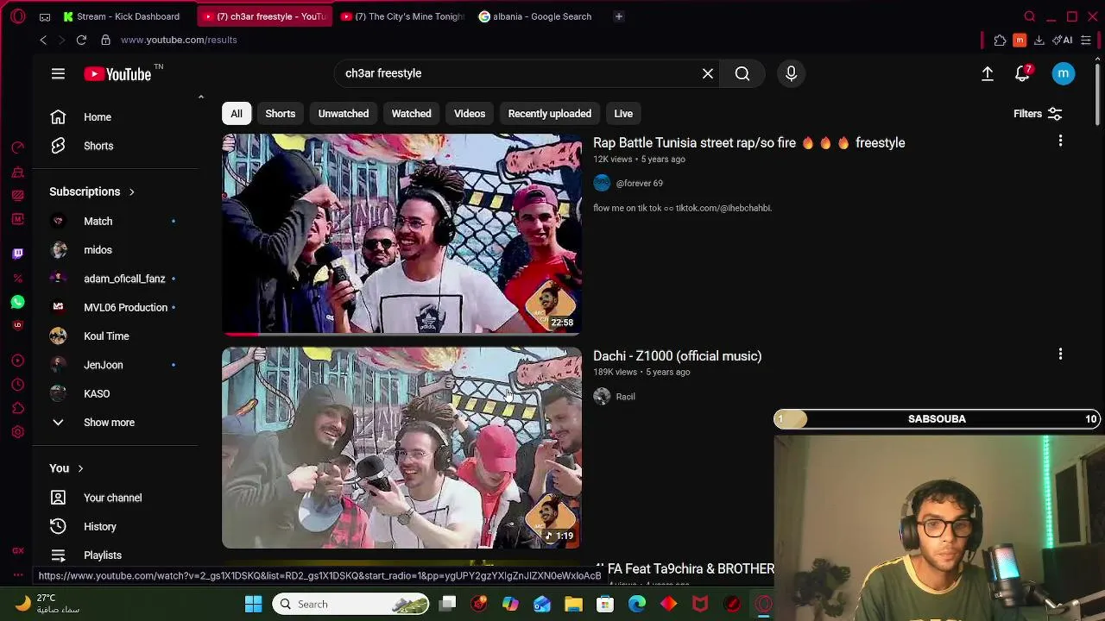Click the Rap Battle Tunisia video thumbnail
Image resolution: width=1105 pixels, height=621 pixels.
pyautogui.click(x=401, y=234)
